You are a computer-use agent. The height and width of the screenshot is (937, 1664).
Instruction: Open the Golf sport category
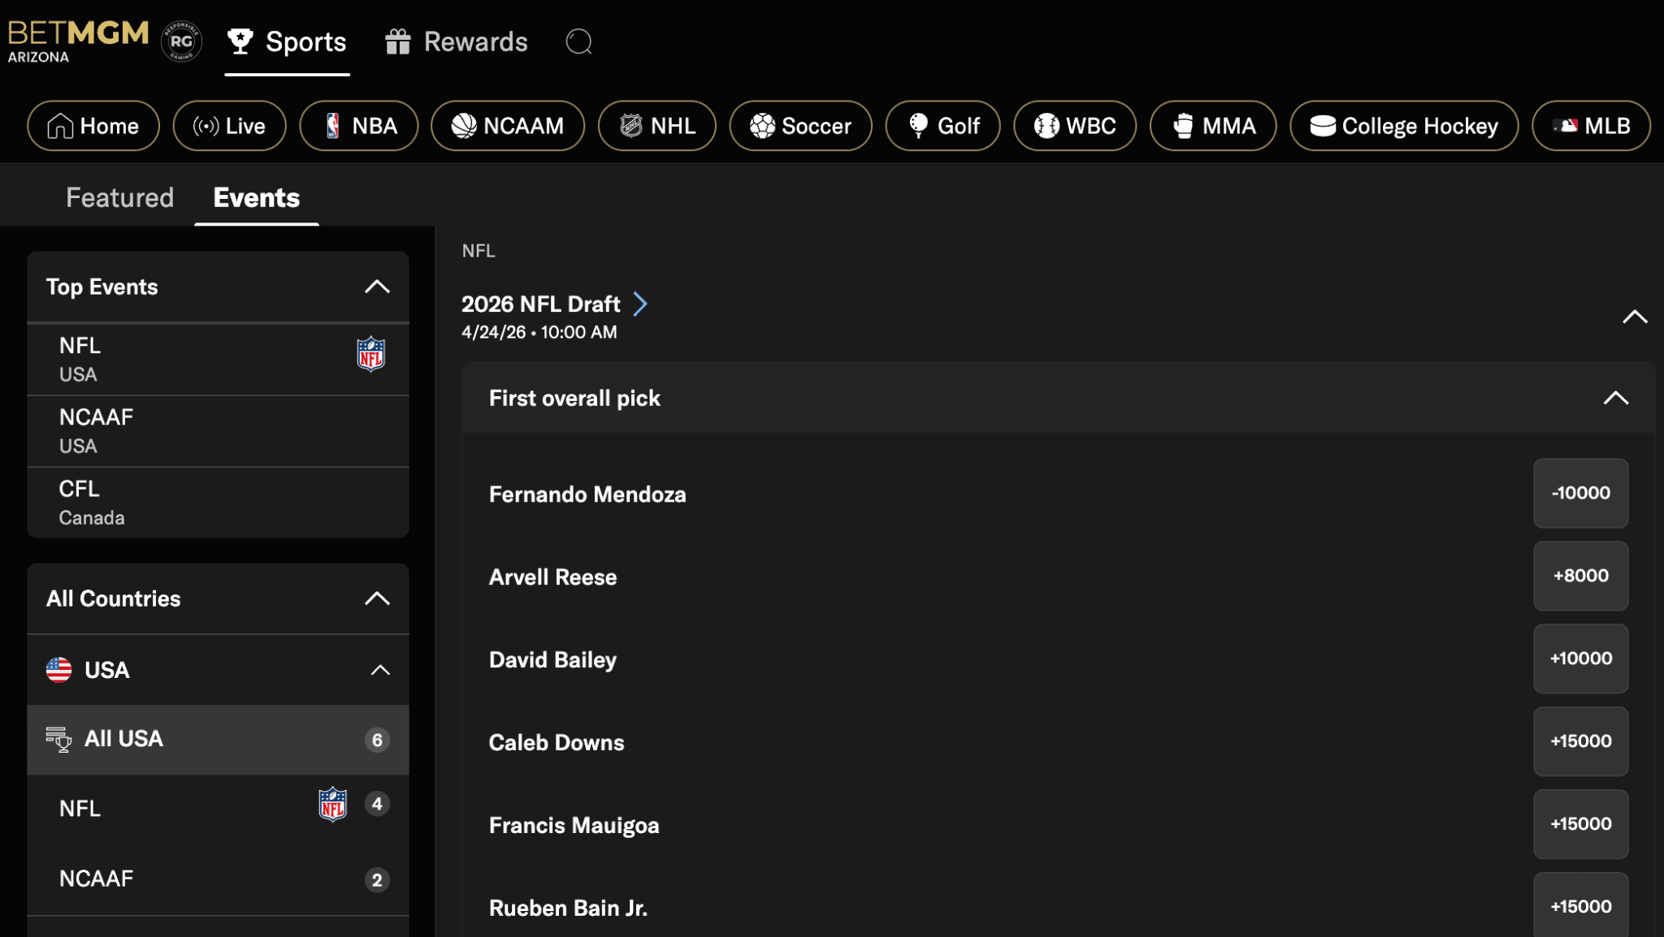click(942, 126)
